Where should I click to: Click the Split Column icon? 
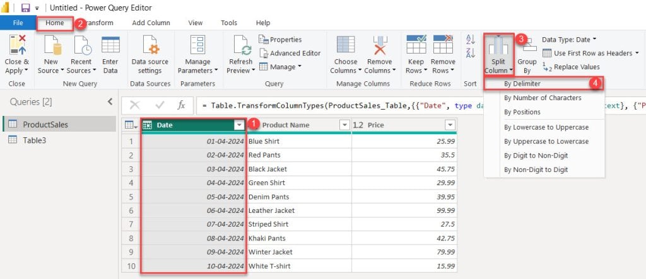[498, 45]
